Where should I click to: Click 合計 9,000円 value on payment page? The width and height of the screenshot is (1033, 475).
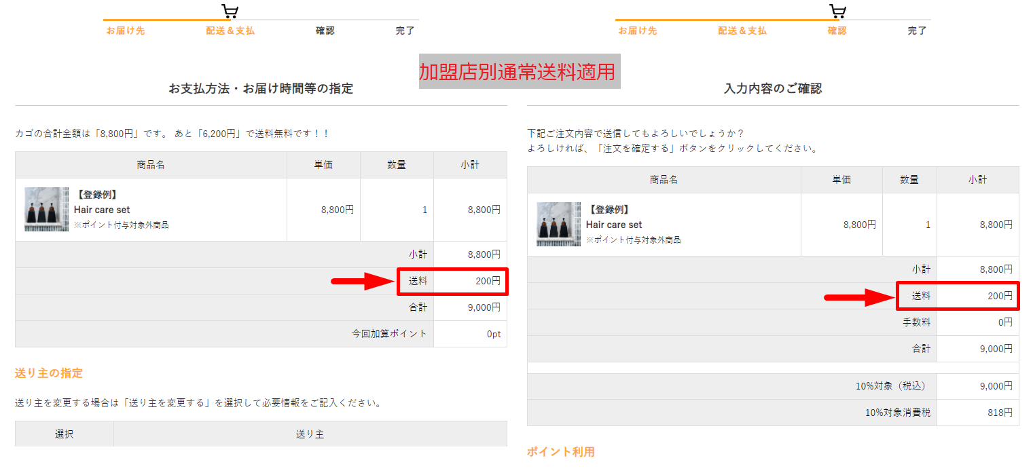coord(484,307)
